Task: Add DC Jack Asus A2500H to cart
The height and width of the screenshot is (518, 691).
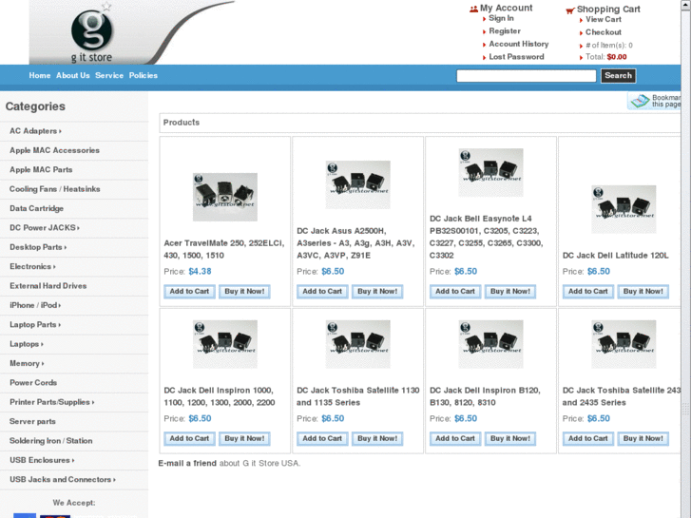Action: pyautogui.click(x=322, y=292)
